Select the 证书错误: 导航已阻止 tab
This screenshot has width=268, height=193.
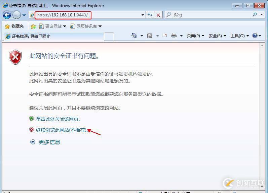(x=53, y=36)
